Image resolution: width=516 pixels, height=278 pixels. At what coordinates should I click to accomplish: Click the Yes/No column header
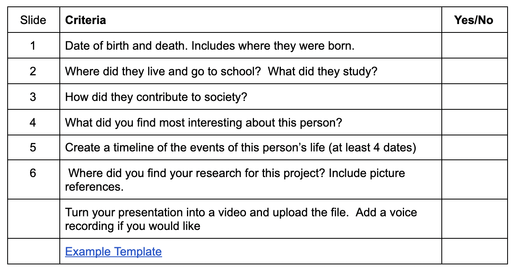pyautogui.click(x=474, y=20)
